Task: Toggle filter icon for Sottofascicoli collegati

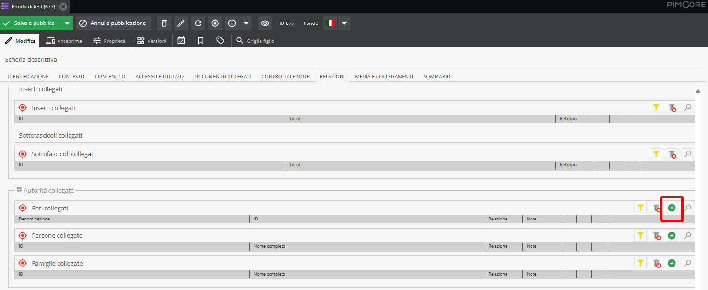Action: pyautogui.click(x=656, y=154)
